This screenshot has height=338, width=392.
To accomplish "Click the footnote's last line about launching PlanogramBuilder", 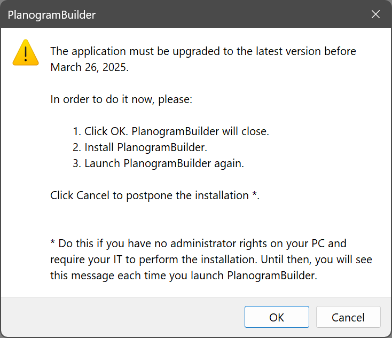I will pos(183,276).
